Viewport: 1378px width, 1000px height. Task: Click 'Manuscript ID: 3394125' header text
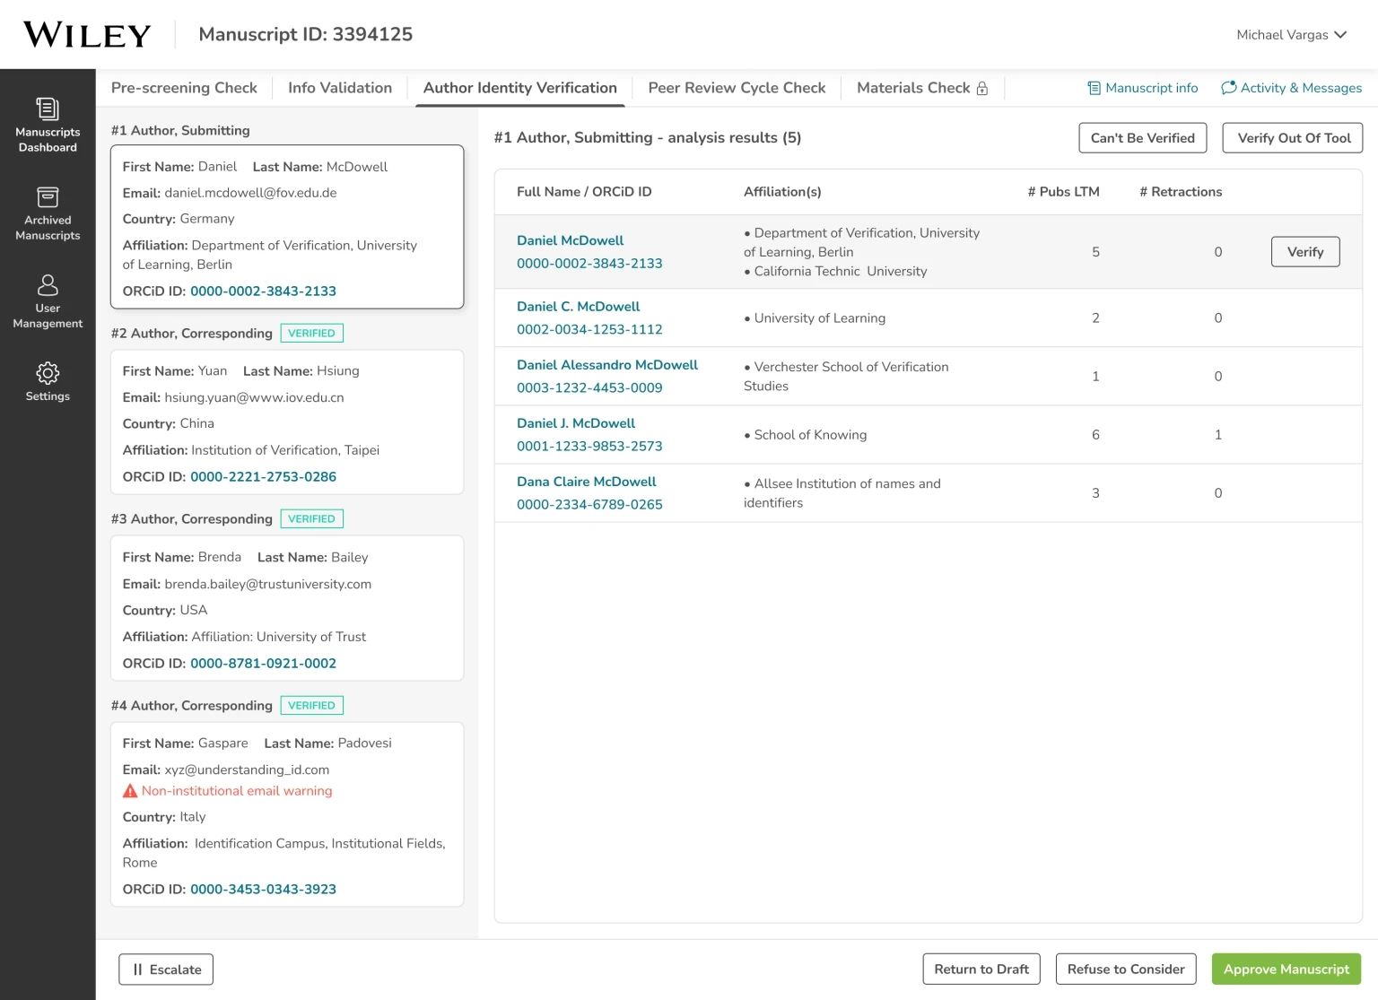pyautogui.click(x=306, y=34)
